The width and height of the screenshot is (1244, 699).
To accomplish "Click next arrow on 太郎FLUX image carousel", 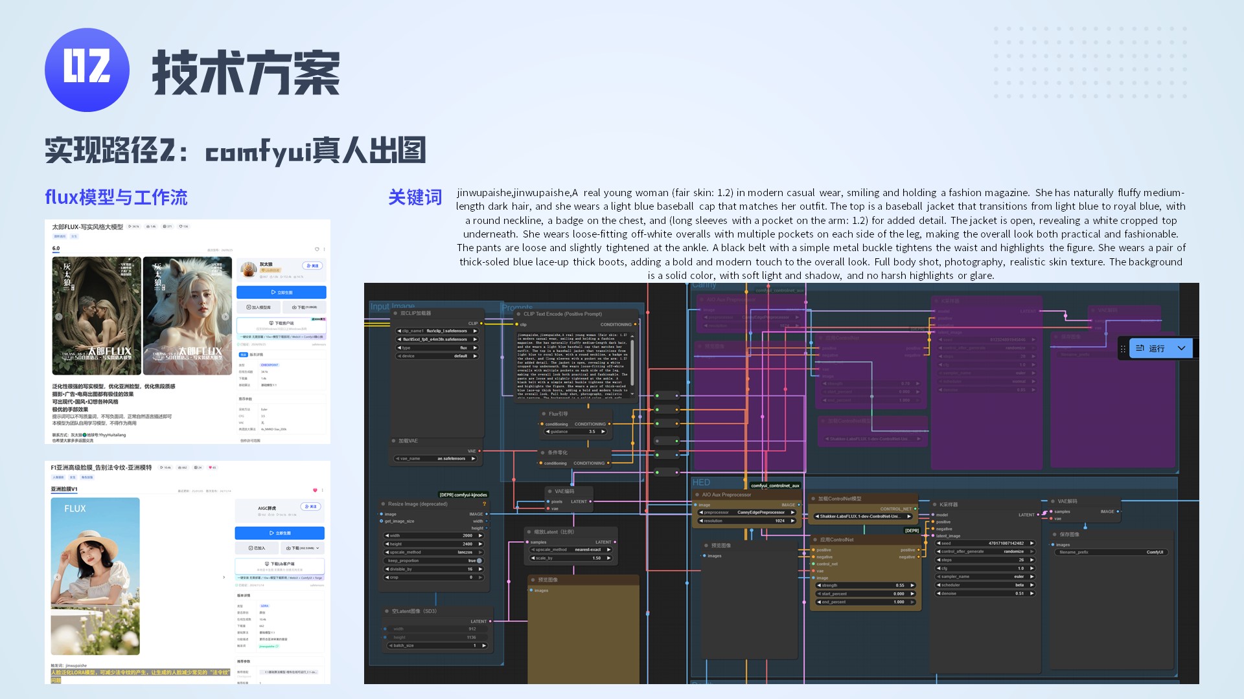I will click(225, 316).
